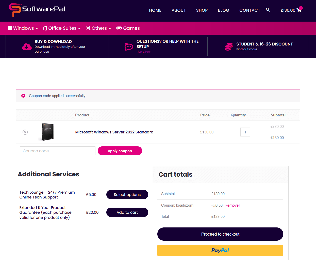Click the Coupon code input field
Screen dimensions: 316x277
click(58, 151)
